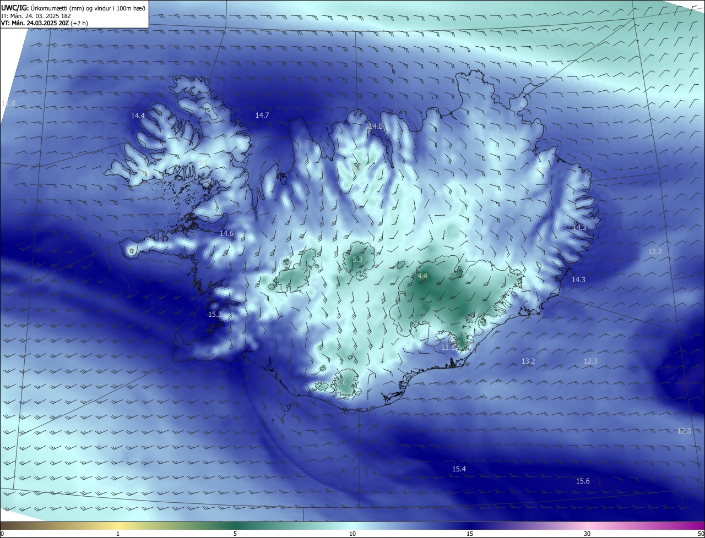Viewport: 705px width, 538px height.
Task: Click the color scale tick labeled 1
Action: pos(118,534)
